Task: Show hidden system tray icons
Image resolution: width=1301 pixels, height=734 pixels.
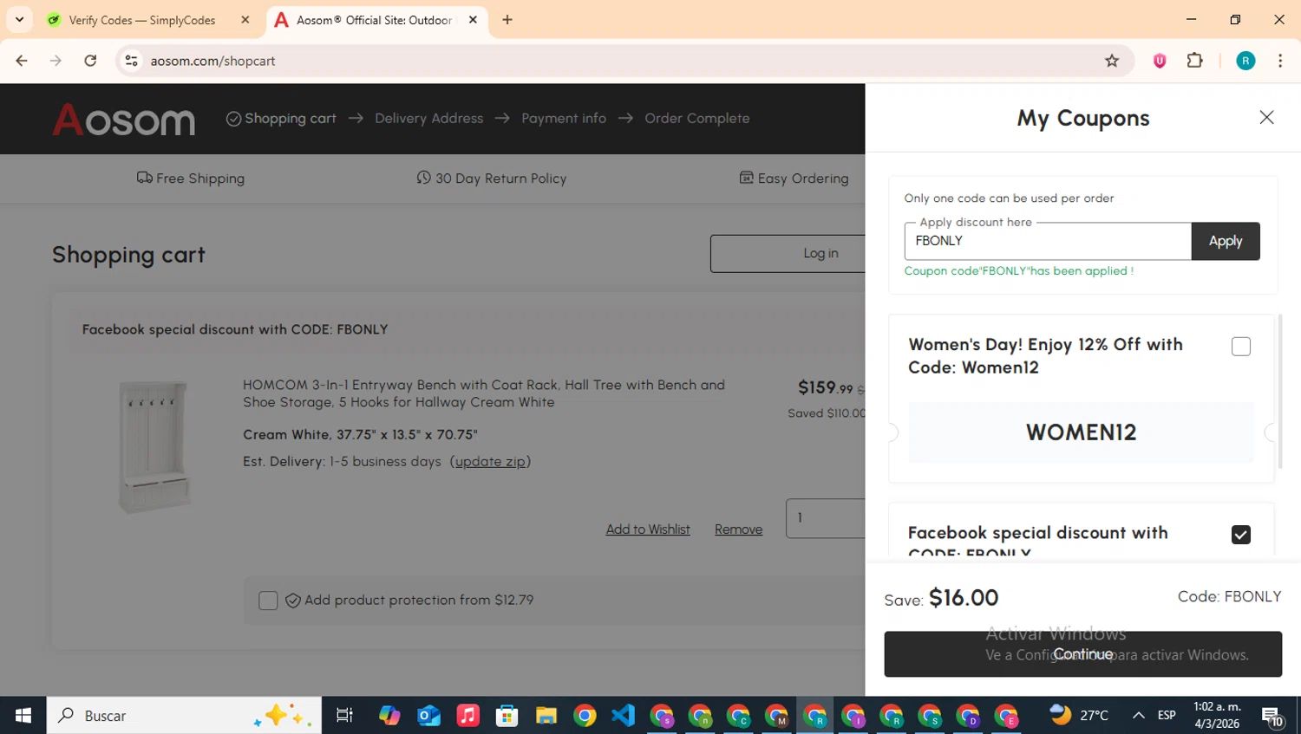Action: (x=1138, y=716)
